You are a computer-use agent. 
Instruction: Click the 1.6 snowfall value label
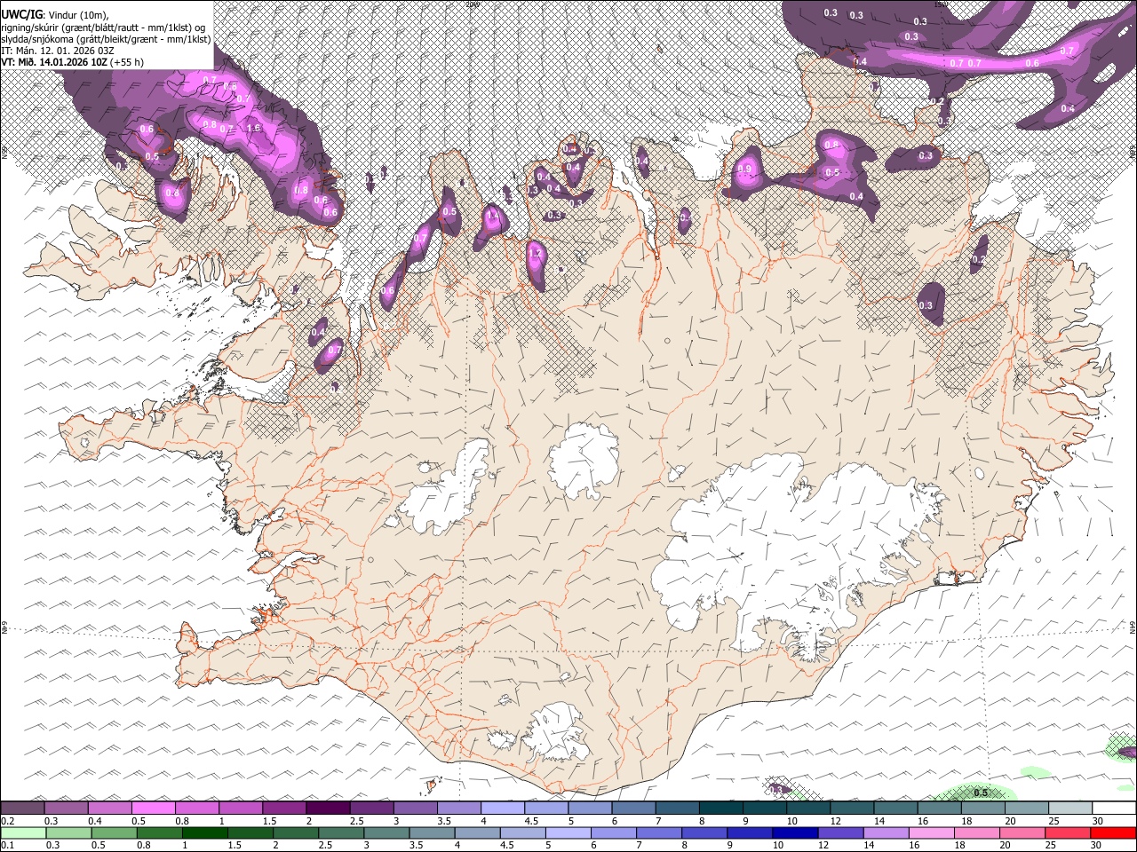click(254, 128)
